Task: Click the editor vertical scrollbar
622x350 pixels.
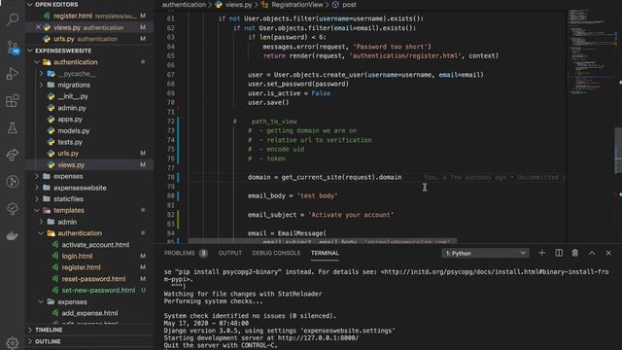Action: pos(618,151)
